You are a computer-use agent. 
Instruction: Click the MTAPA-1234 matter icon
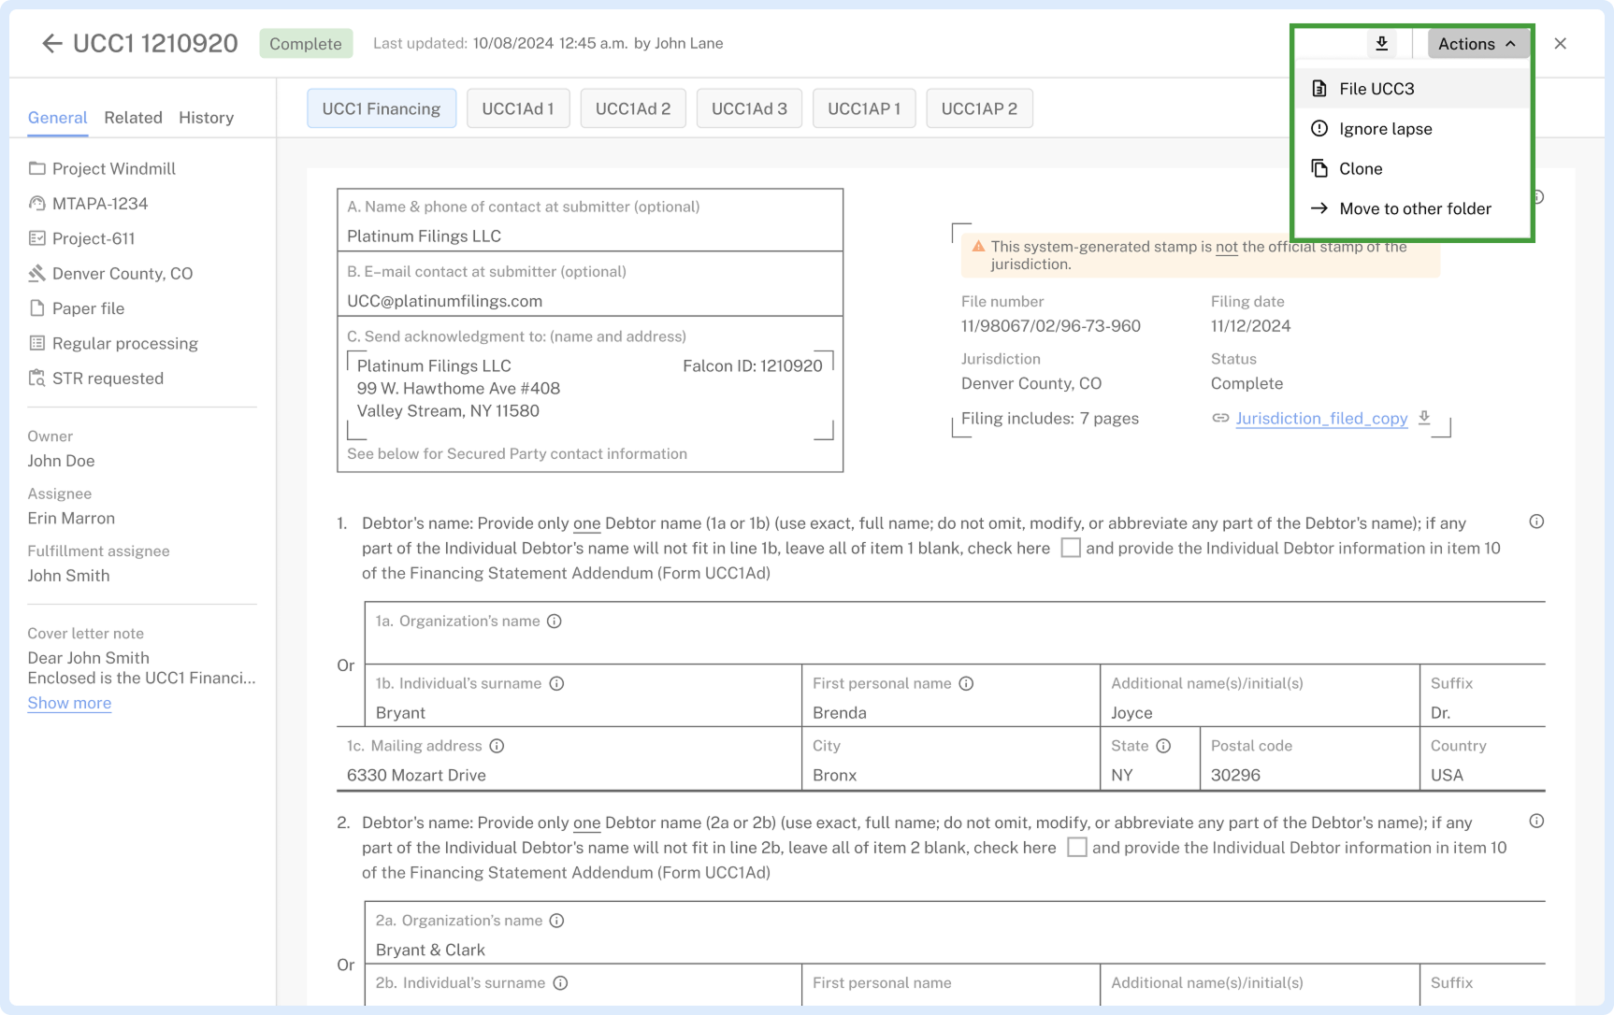point(36,204)
